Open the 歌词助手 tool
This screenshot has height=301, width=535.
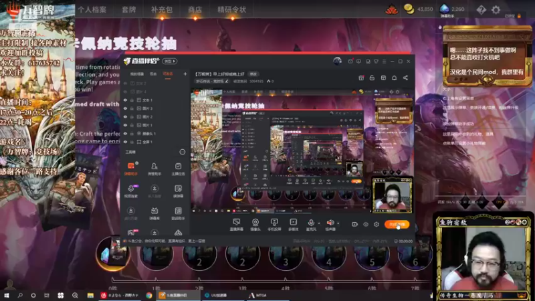click(178, 213)
